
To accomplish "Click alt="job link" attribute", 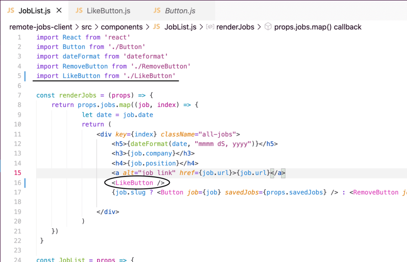I will pyautogui.click(x=149, y=173).
